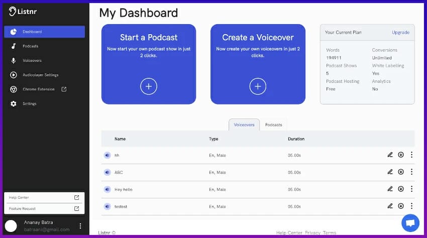This screenshot has height=238, width=427.
Task: Open the Feature Request button
Action: (44, 208)
